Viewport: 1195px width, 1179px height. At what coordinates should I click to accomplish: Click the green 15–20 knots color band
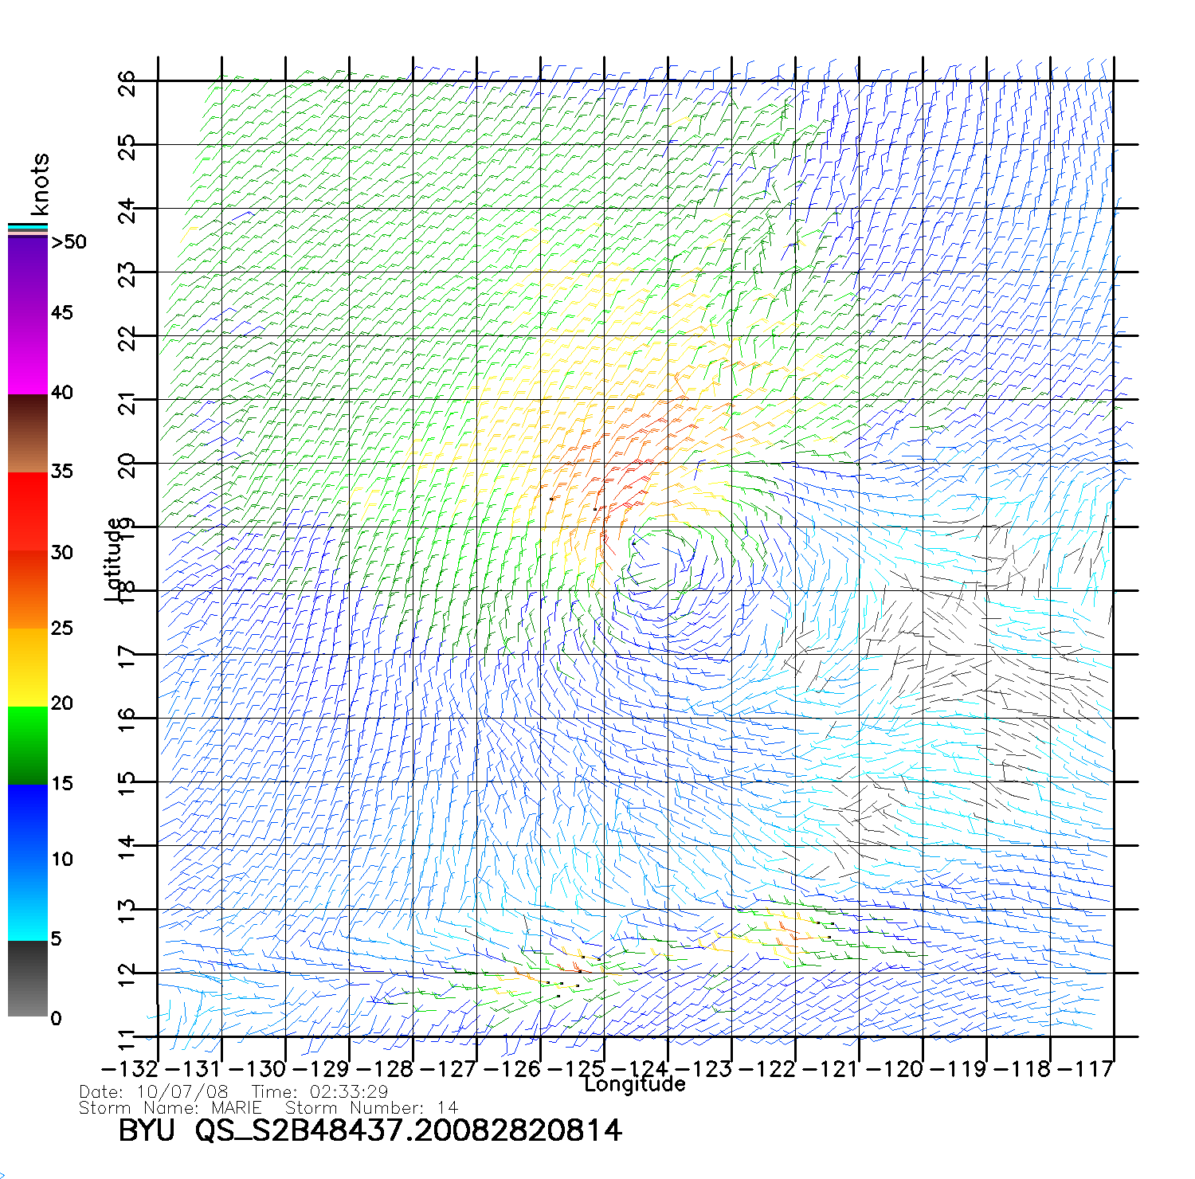pyautogui.click(x=27, y=745)
